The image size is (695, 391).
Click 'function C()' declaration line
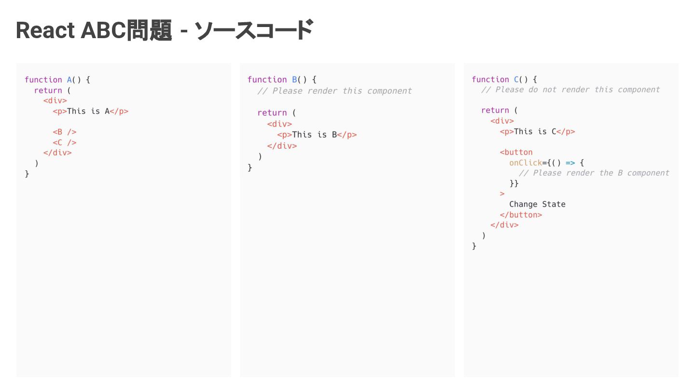[504, 80]
